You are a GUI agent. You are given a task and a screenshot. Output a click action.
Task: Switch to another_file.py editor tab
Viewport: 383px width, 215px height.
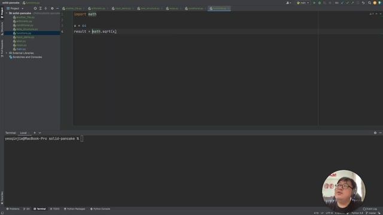pyautogui.click(x=73, y=8)
